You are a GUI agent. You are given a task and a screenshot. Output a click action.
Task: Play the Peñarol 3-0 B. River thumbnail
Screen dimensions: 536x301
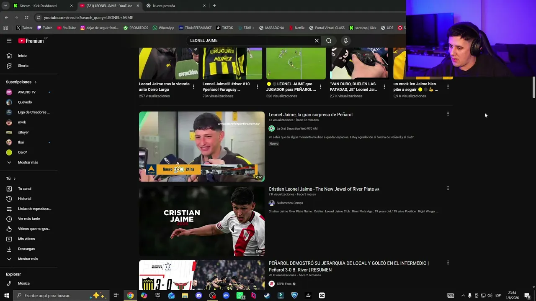click(x=202, y=275)
